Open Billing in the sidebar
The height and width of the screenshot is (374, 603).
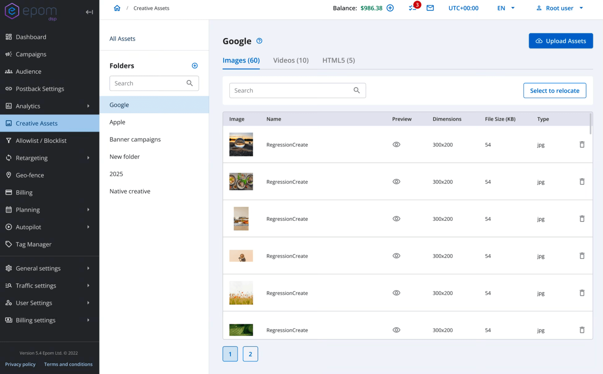[x=50, y=193]
